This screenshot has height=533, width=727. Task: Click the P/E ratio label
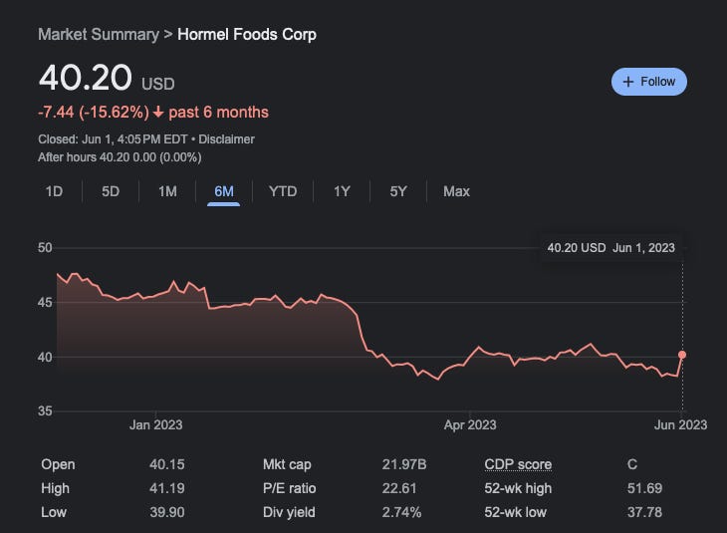tap(290, 488)
